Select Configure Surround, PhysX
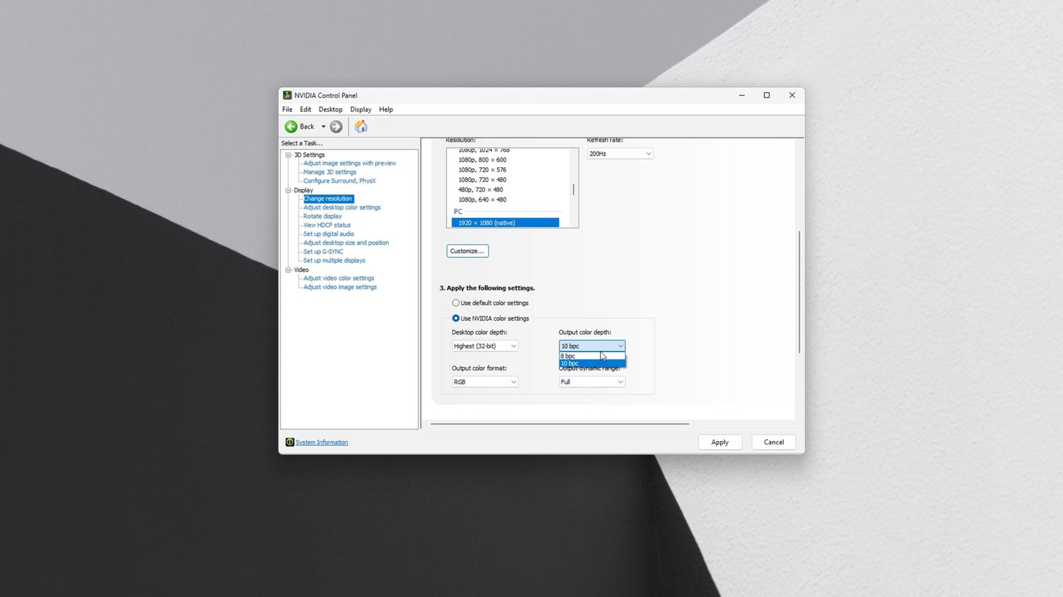 (x=339, y=181)
